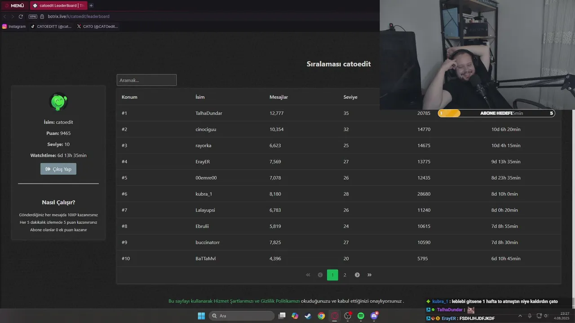Click the Mesajlar column header
575x323 pixels.
click(x=279, y=97)
